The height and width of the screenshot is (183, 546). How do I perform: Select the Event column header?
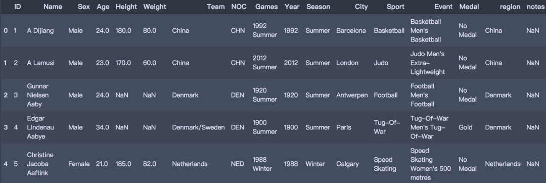click(444, 7)
